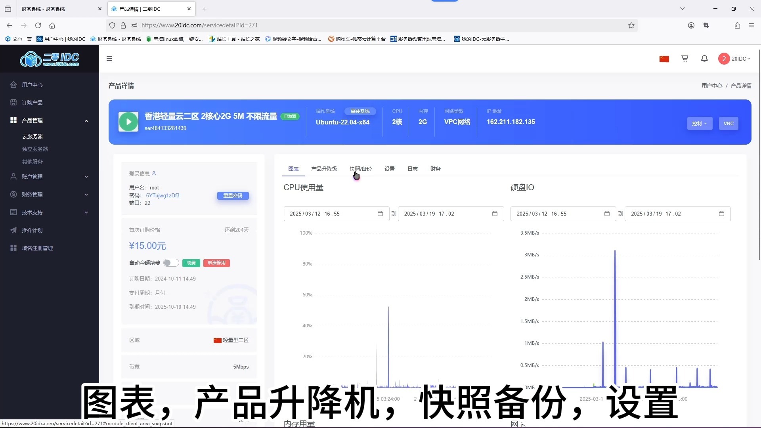
Task: Click the password 5YTujwg1zDf3 link
Action: coord(163,195)
